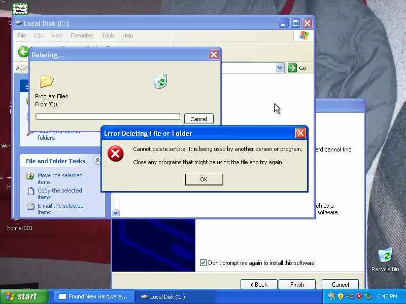
Task: Click the keys tray icon
Action: tap(331, 296)
